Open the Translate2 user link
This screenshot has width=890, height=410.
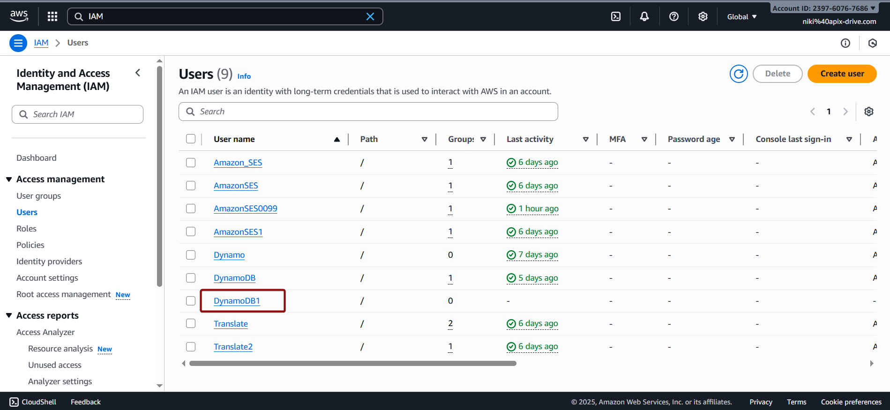coord(233,347)
